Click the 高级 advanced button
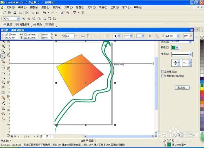The height and width of the screenshot is (148, 204). point(182,88)
